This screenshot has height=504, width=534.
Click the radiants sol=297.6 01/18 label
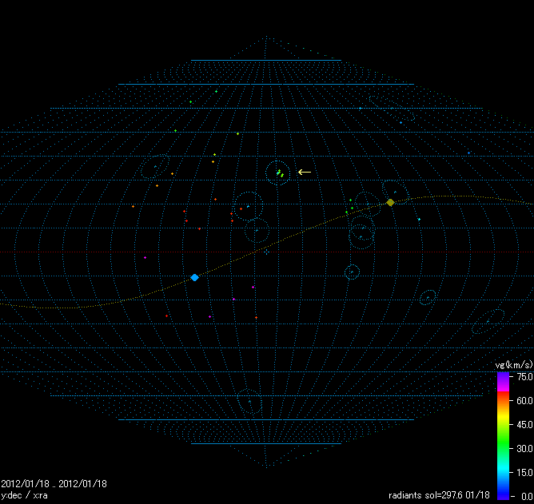click(x=440, y=494)
